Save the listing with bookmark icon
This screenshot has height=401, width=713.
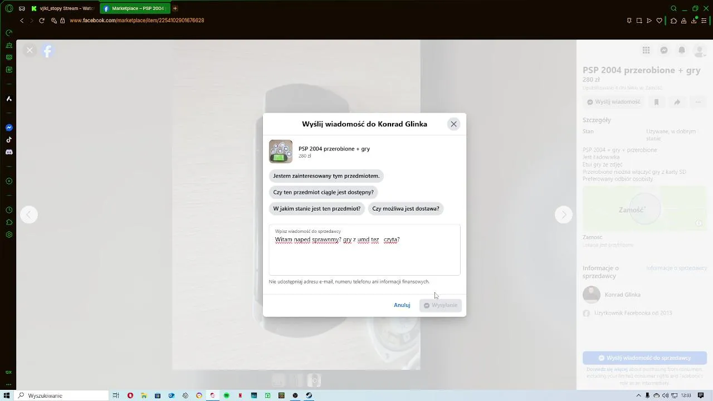click(656, 102)
